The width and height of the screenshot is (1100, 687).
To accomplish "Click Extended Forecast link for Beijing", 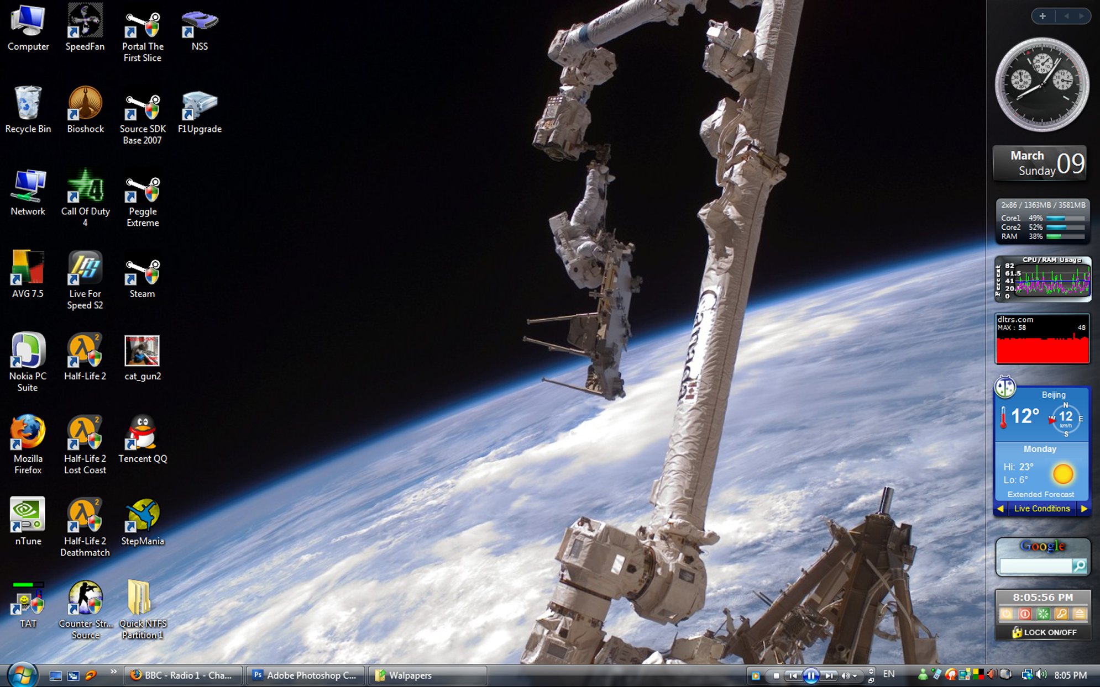I will click(1040, 494).
